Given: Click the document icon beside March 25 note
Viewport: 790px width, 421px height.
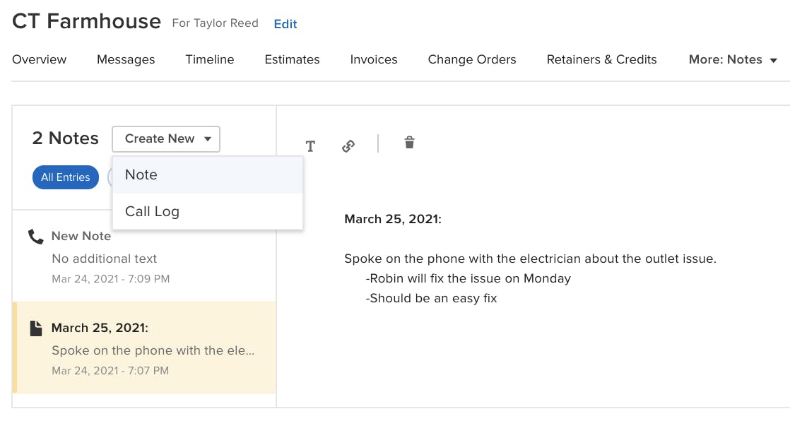Looking at the screenshot, I should pyautogui.click(x=36, y=328).
